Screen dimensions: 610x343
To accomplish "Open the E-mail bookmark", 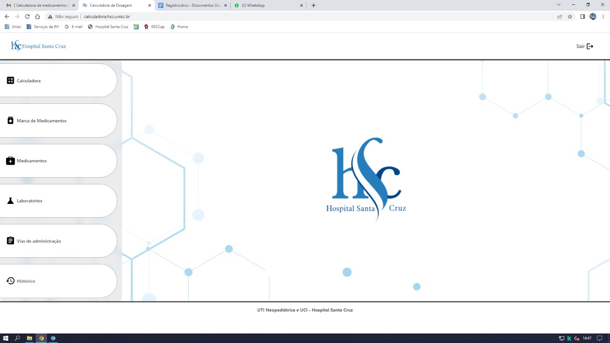I will (73, 27).
